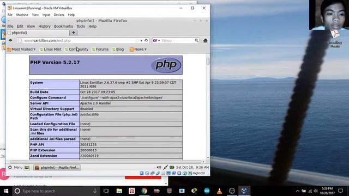Select 'PHP Version 5.2.17' heading text
349x196 pixels.
click(55, 63)
